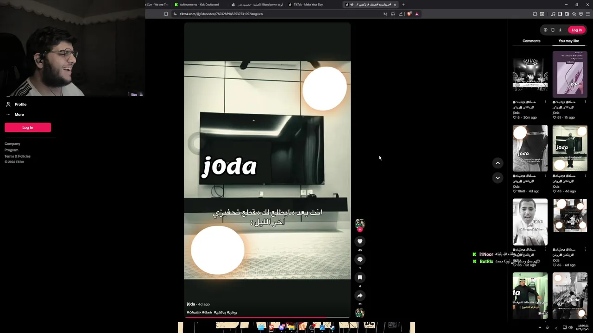Click the Profile person icon in the sidebar
593x333 pixels.
coord(8,105)
